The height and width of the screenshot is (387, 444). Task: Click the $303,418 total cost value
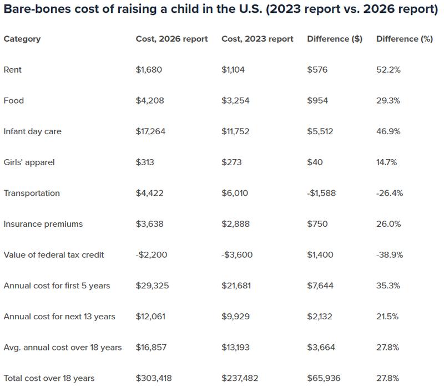tap(154, 378)
